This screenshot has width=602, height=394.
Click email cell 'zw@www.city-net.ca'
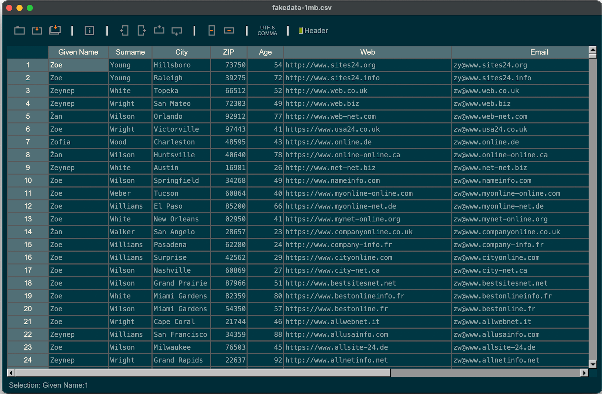pyautogui.click(x=520, y=270)
